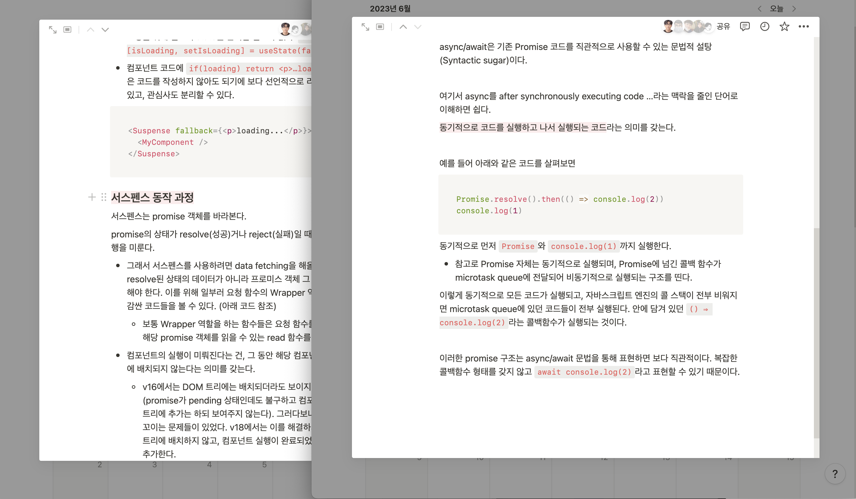The height and width of the screenshot is (499, 856).
Task: Switch right panel peek view mode icon
Action: click(x=380, y=27)
